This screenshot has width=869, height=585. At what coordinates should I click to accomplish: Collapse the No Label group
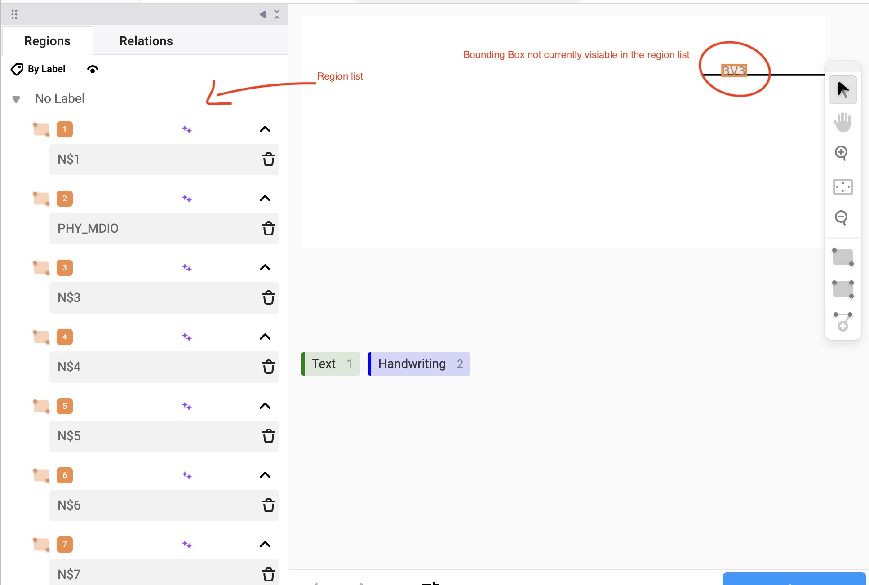coord(17,98)
